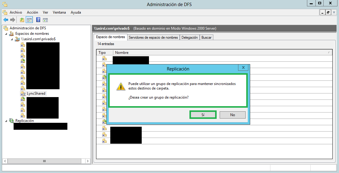The image size is (339, 173).
Task: Collapse the Espacios de nombres tree node
Action: click(x=6, y=34)
